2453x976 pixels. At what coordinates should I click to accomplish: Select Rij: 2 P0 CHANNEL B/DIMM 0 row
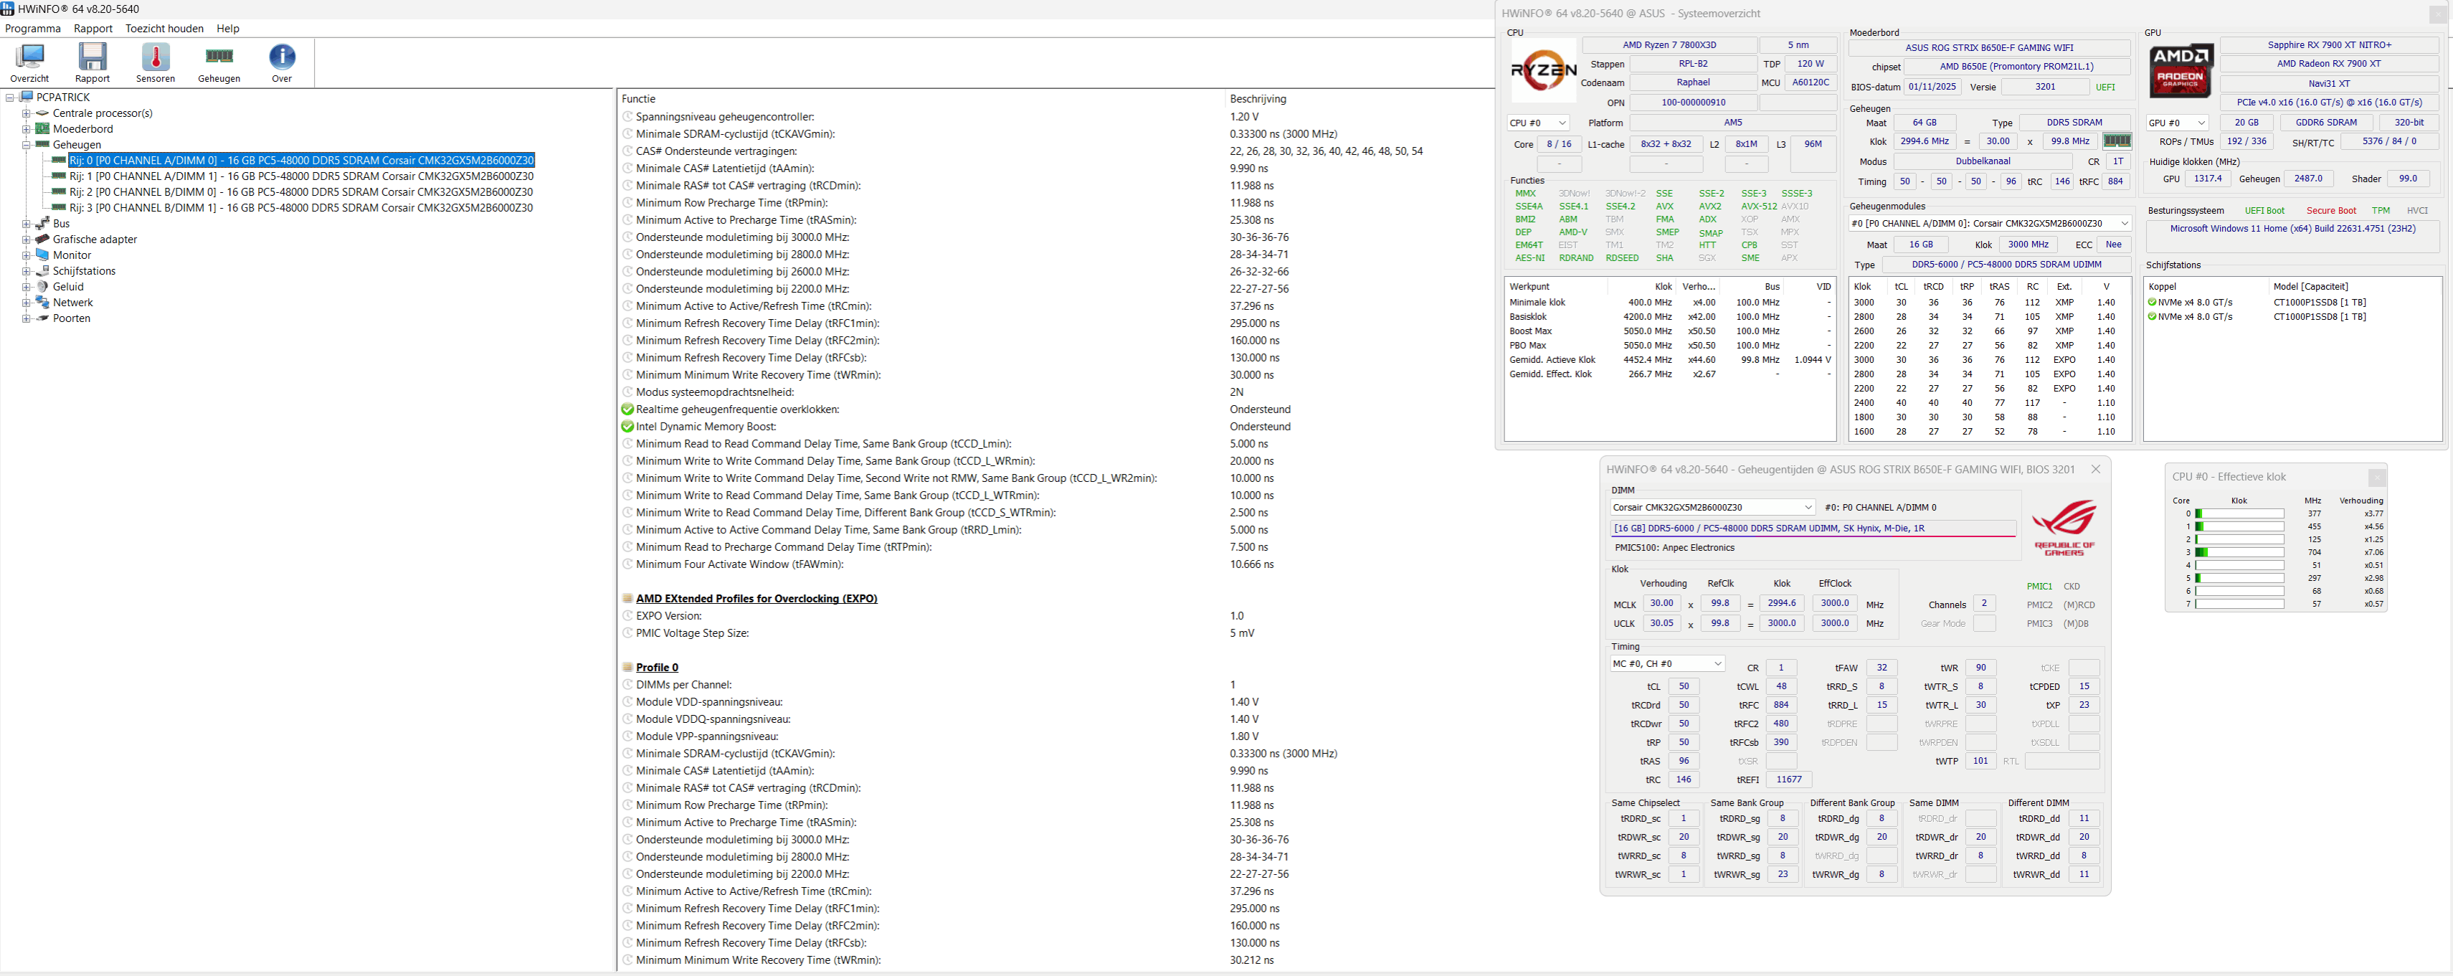(301, 192)
